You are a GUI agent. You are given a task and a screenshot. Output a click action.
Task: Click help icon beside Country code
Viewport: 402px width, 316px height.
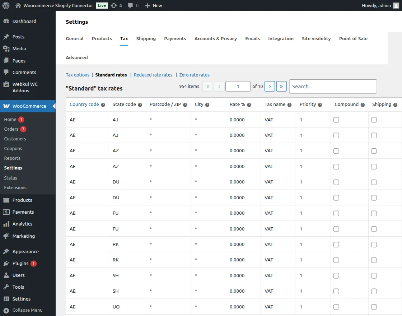click(x=103, y=105)
